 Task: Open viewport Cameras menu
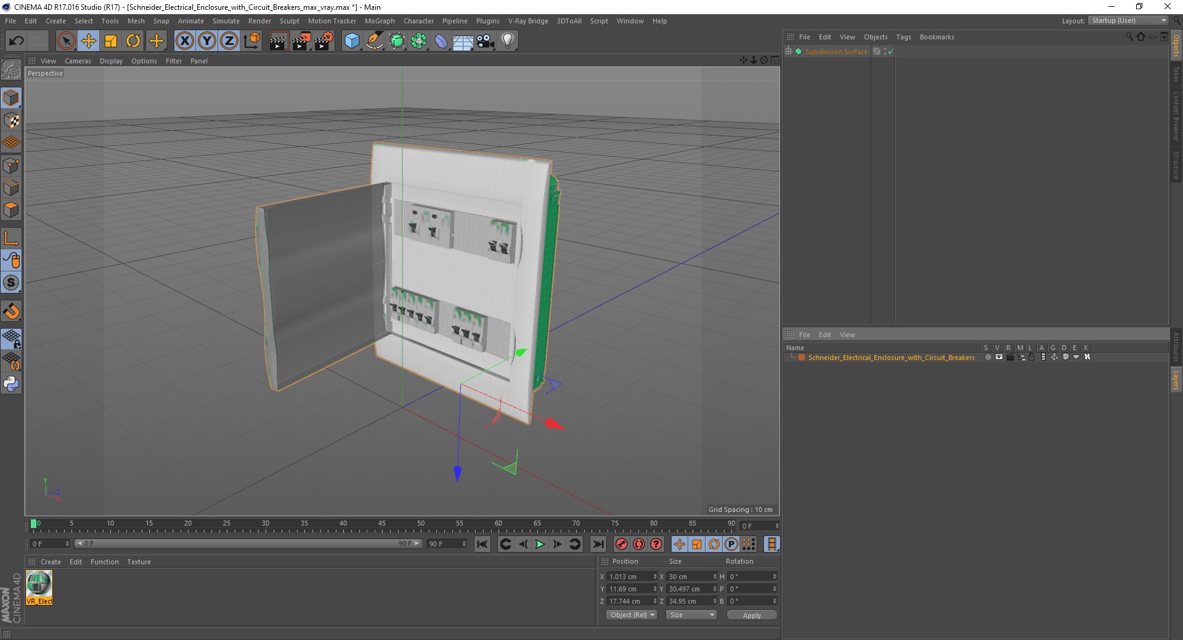tap(78, 61)
